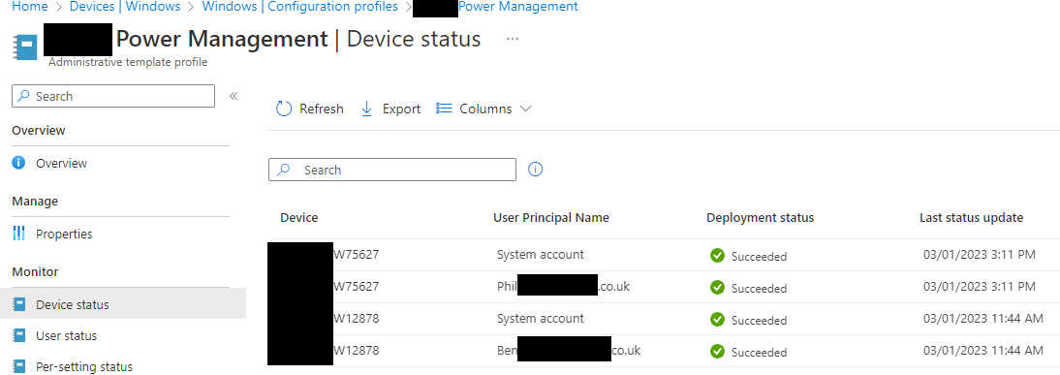Open Windows | Configuration profiles breadcrumb

click(x=300, y=7)
